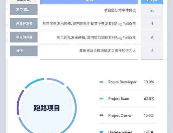This screenshot has height=133, width=173.
Task: Select the text 项目团队对事件负责
Action: [x=120, y=10]
